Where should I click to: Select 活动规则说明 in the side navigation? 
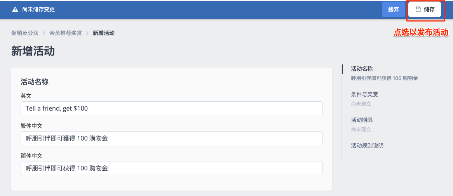tap(367, 146)
